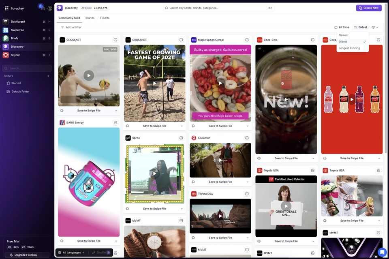Open the All Time date range dropdown
Viewport: 389px width, 259px height.
click(x=342, y=27)
